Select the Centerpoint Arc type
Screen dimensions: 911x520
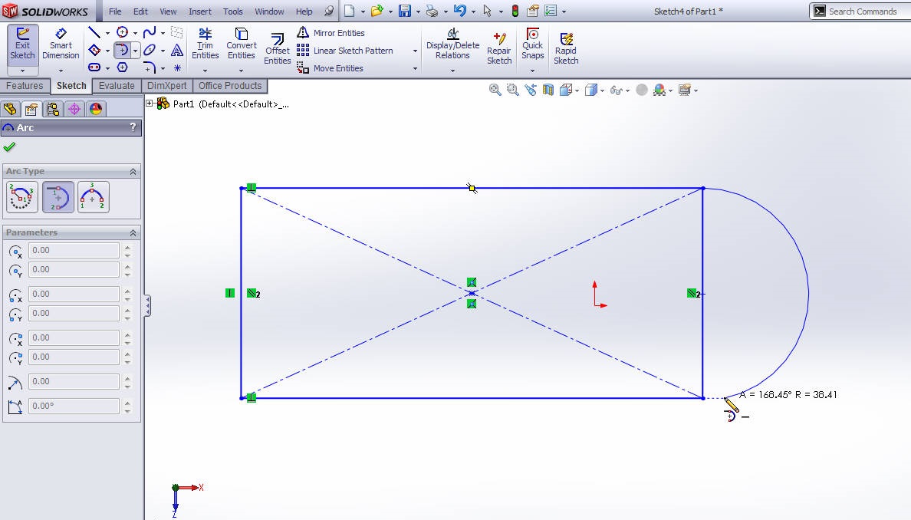[21, 198]
